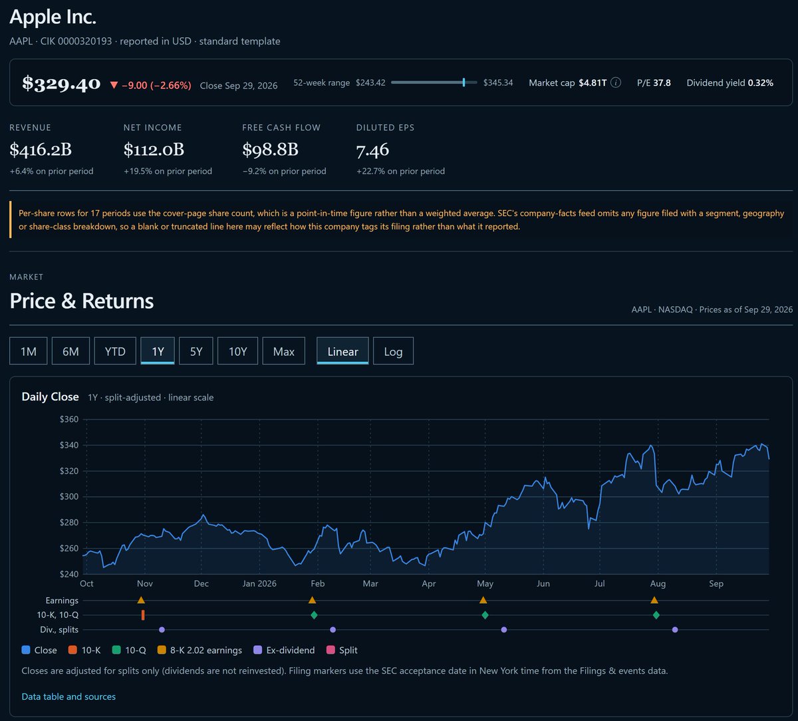The image size is (798, 721).
Task: Click the Close Sep 29, 2026 label
Action: click(239, 85)
